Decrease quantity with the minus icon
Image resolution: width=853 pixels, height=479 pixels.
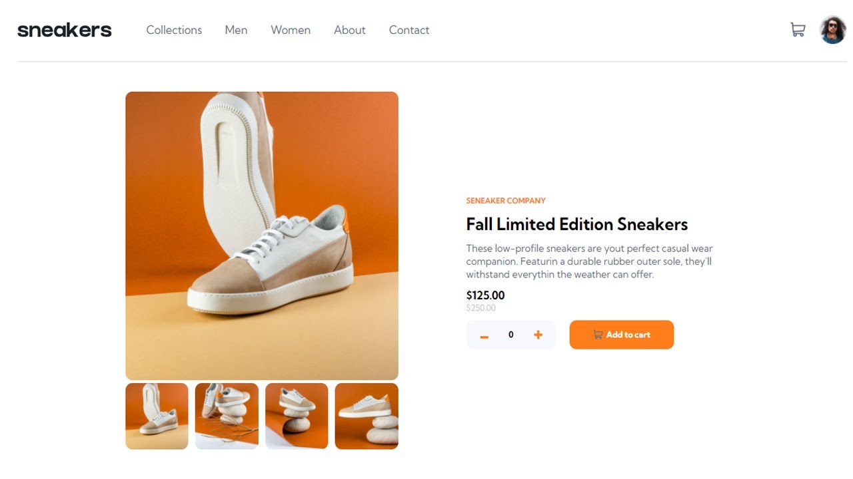click(x=484, y=337)
